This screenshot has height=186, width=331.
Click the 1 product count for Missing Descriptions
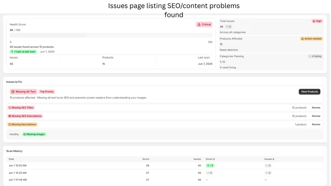point(301,124)
